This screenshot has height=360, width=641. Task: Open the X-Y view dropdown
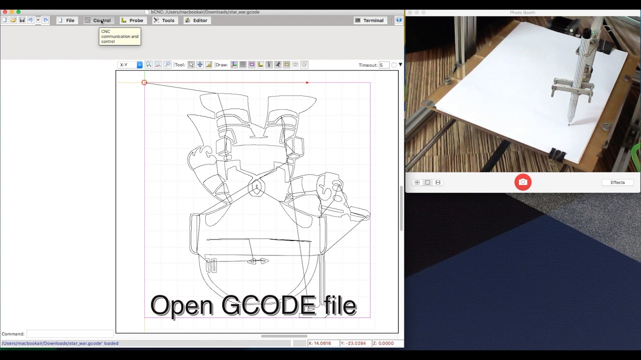click(130, 65)
